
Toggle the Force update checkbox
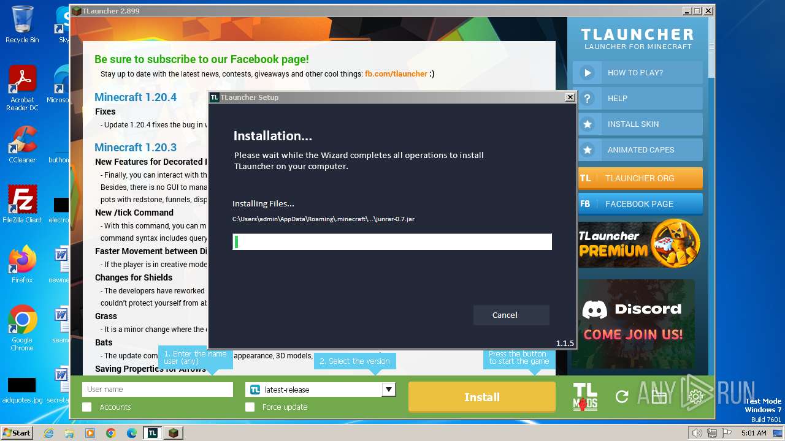pos(250,407)
